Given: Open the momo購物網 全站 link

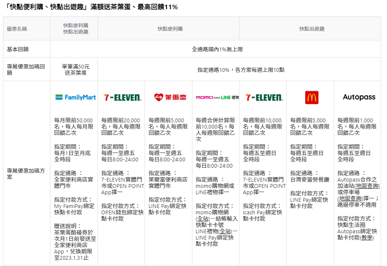Looking at the screenshot, I should (202, 219).
